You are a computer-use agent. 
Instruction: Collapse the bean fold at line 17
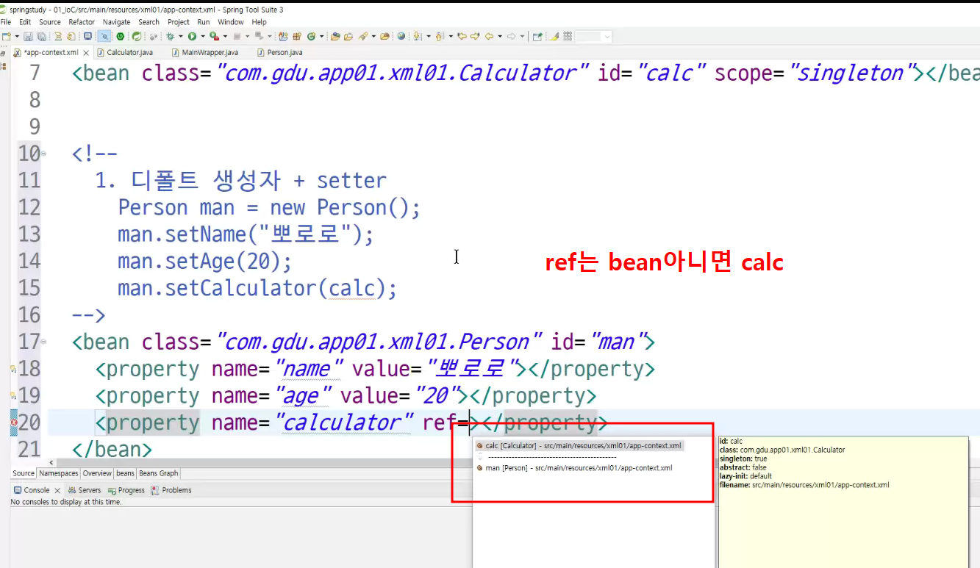43,342
